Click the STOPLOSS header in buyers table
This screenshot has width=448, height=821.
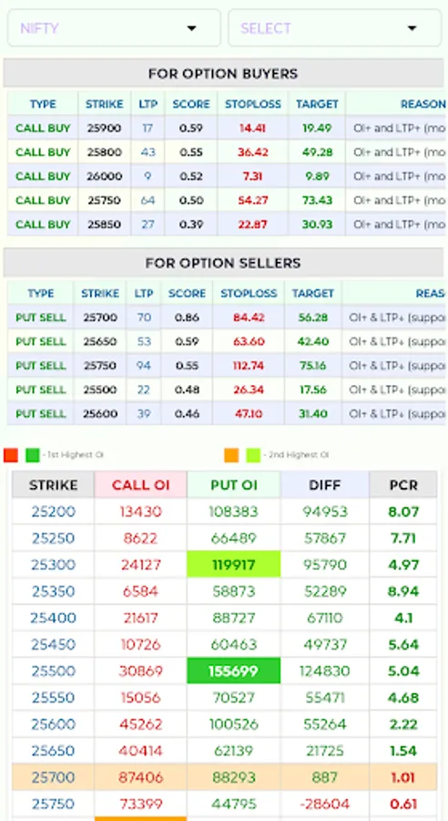pyautogui.click(x=253, y=104)
